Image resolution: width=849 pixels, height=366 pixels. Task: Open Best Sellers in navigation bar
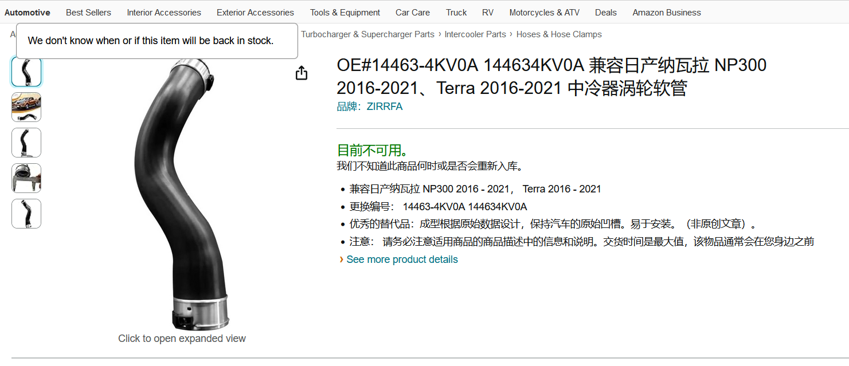click(x=88, y=13)
